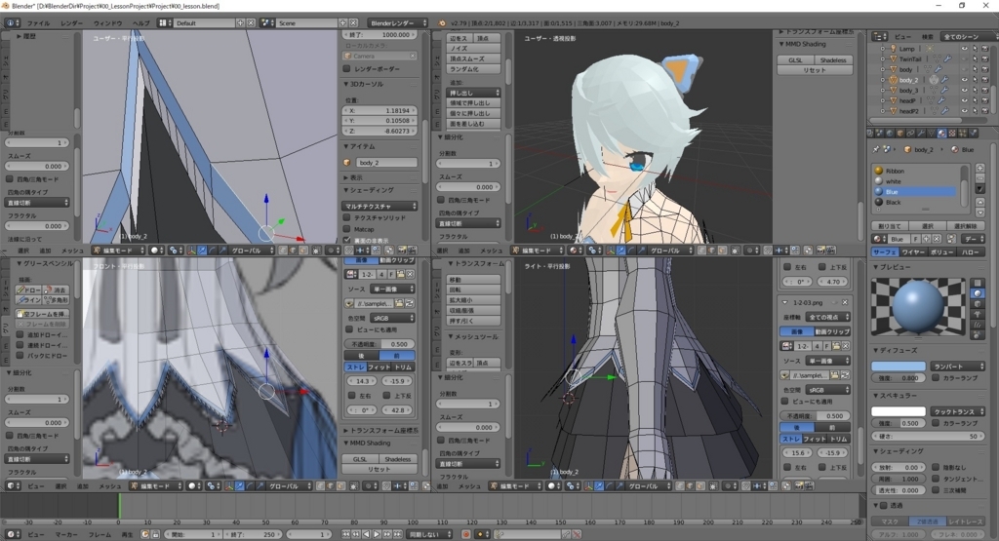Play animation forward in timeline
The image size is (999, 541).
[377, 534]
